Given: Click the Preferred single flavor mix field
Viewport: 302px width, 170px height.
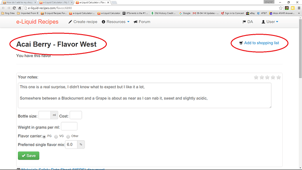Looking at the screenshot, I should 71,145.
